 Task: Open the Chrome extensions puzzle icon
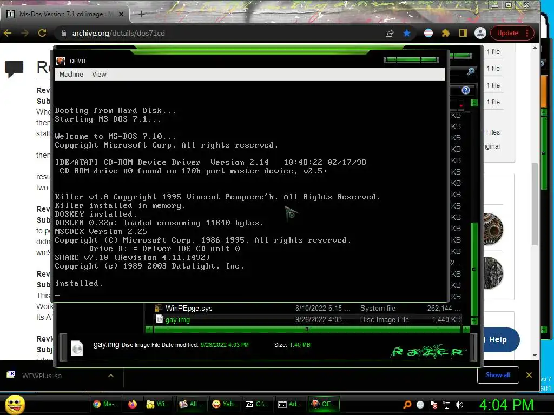(x=446, y=33)
